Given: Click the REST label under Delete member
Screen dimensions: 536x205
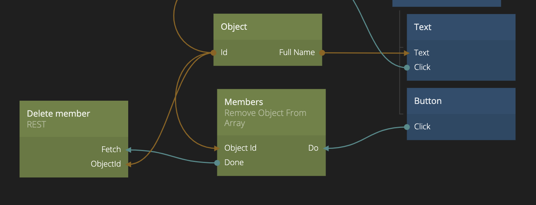Looking at the screenshot, I should (x=37, y=125).
